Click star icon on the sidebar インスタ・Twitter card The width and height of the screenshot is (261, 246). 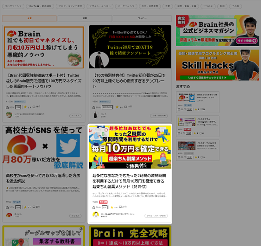(x=196, y=157)
